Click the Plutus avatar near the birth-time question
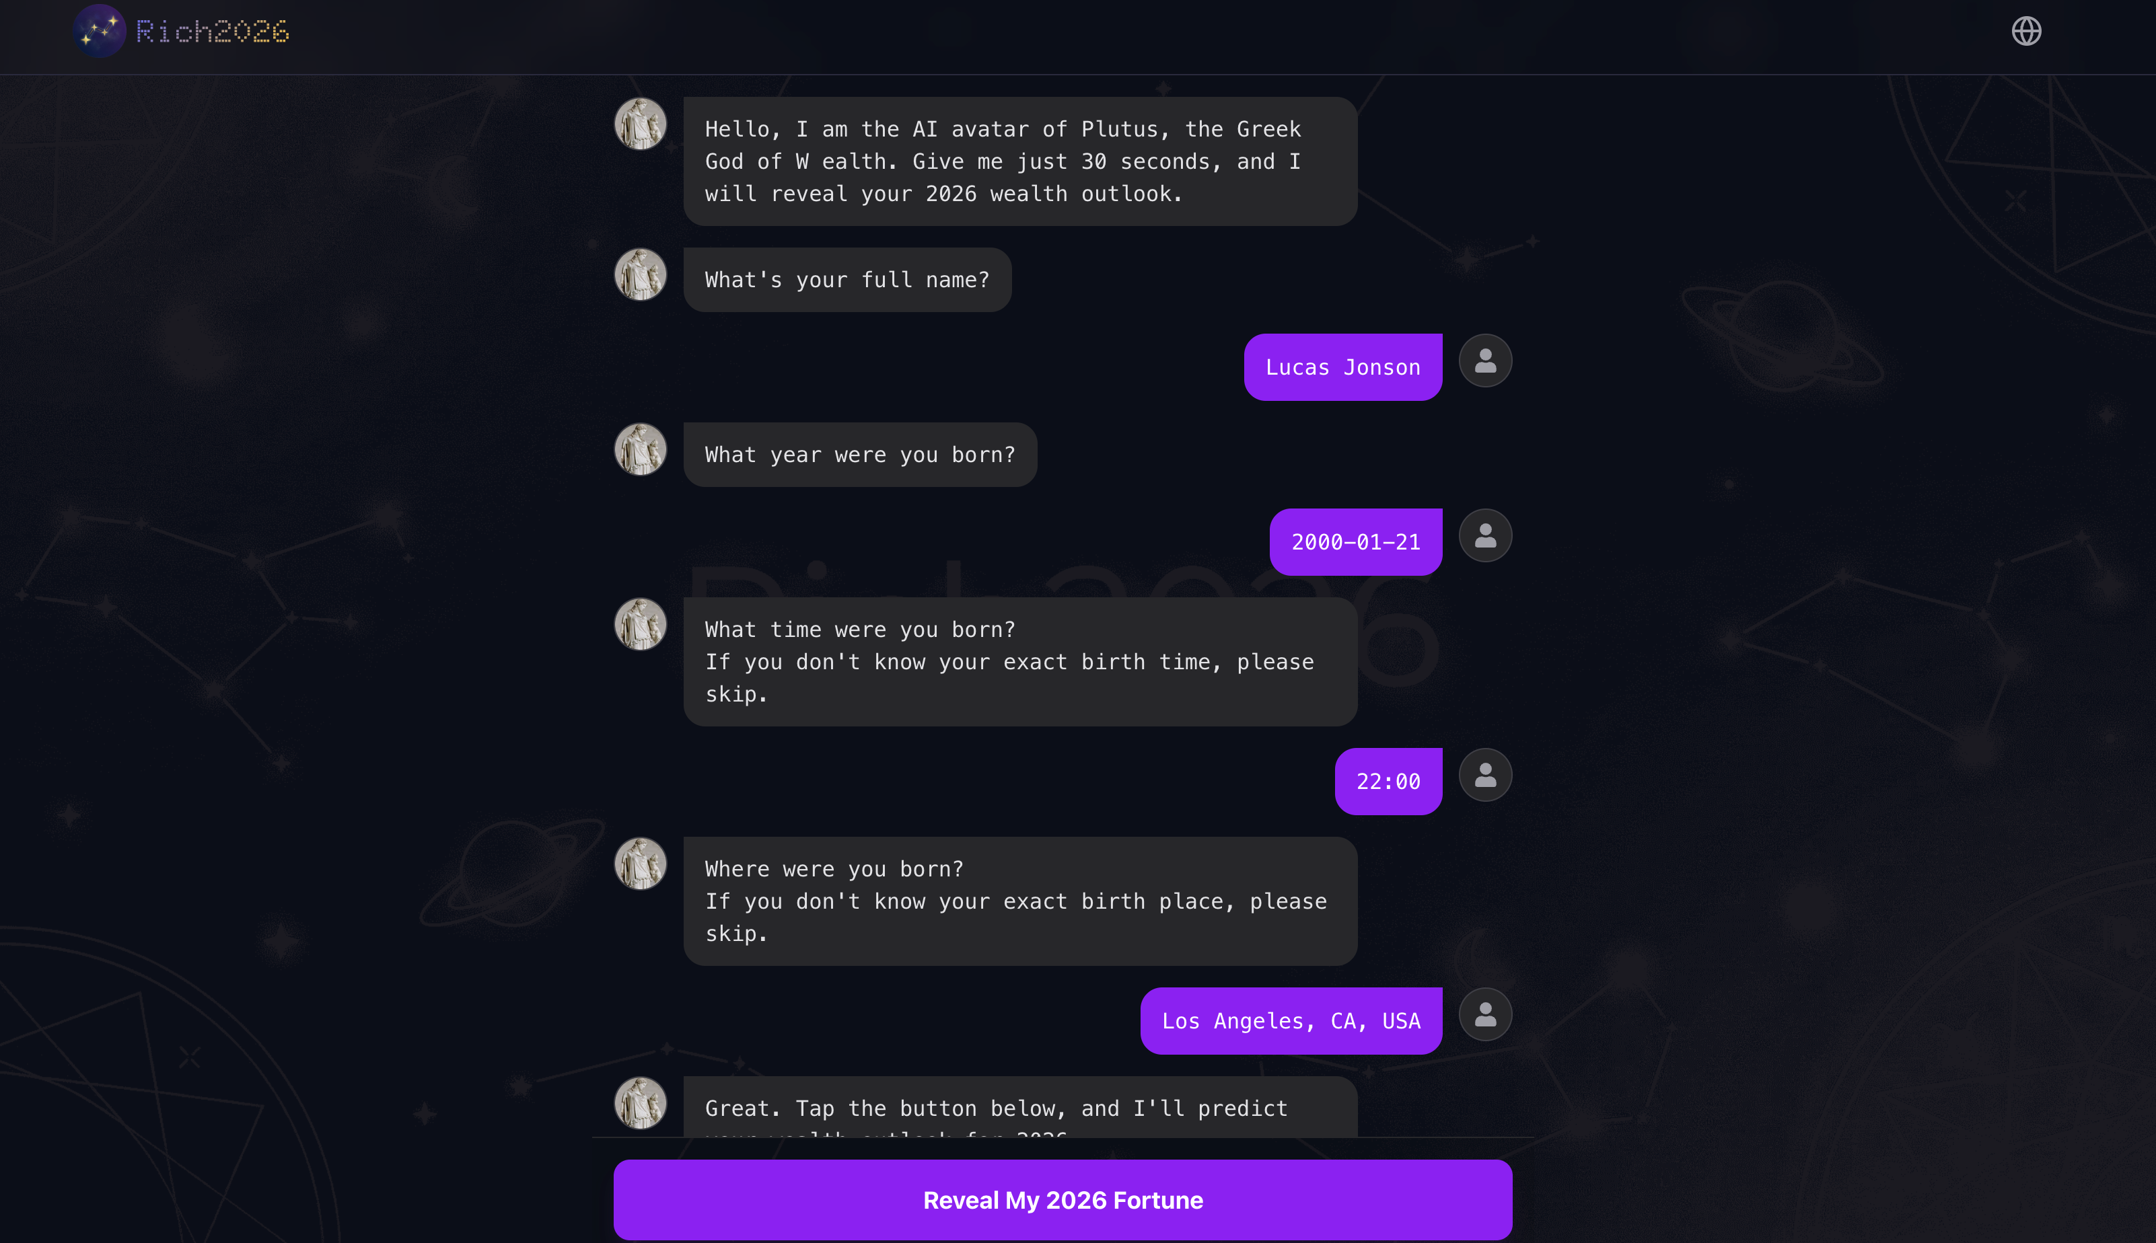 [641, 624]
